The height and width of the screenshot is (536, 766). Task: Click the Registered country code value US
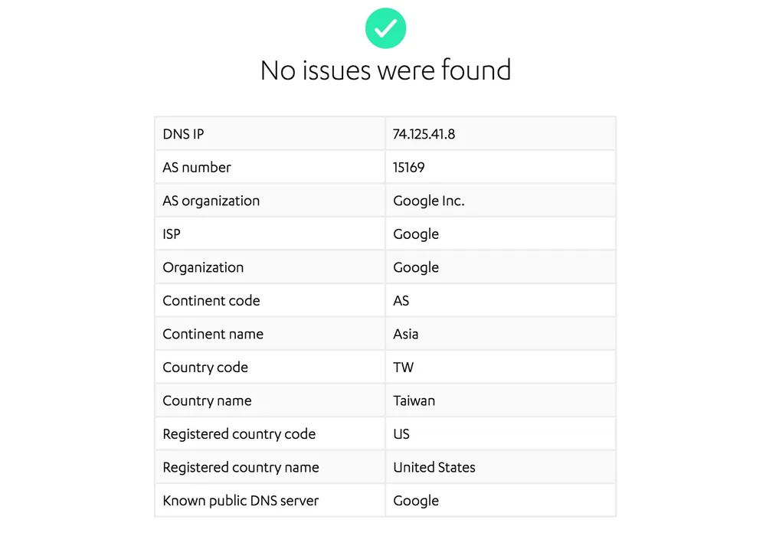coord(401,434)
